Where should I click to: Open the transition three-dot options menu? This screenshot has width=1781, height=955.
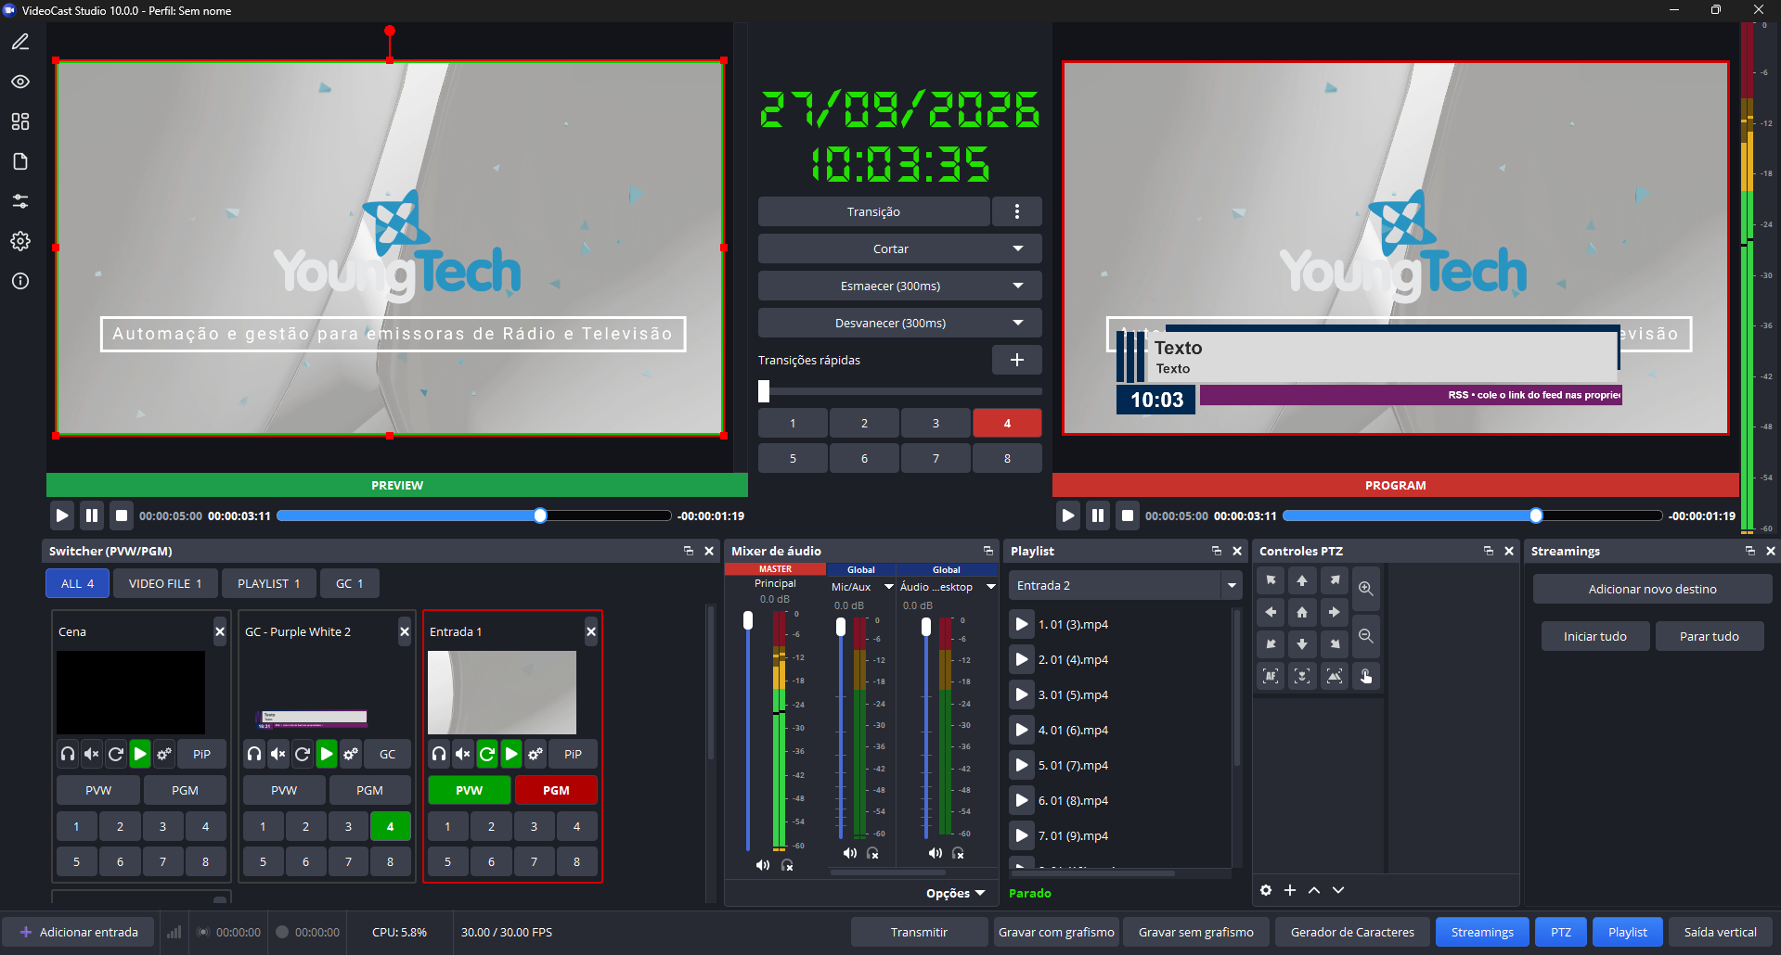pos(1017,211)
